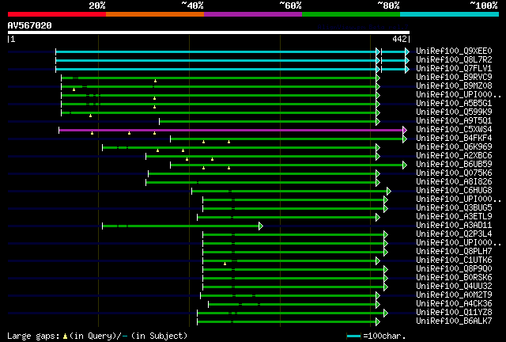
Task: Select the UniRef100_Q2P3L4 label
Action: point(454,234)
